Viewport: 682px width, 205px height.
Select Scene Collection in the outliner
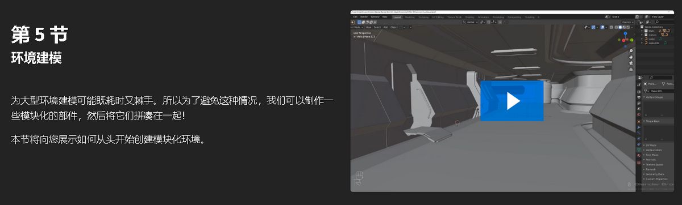653,27
